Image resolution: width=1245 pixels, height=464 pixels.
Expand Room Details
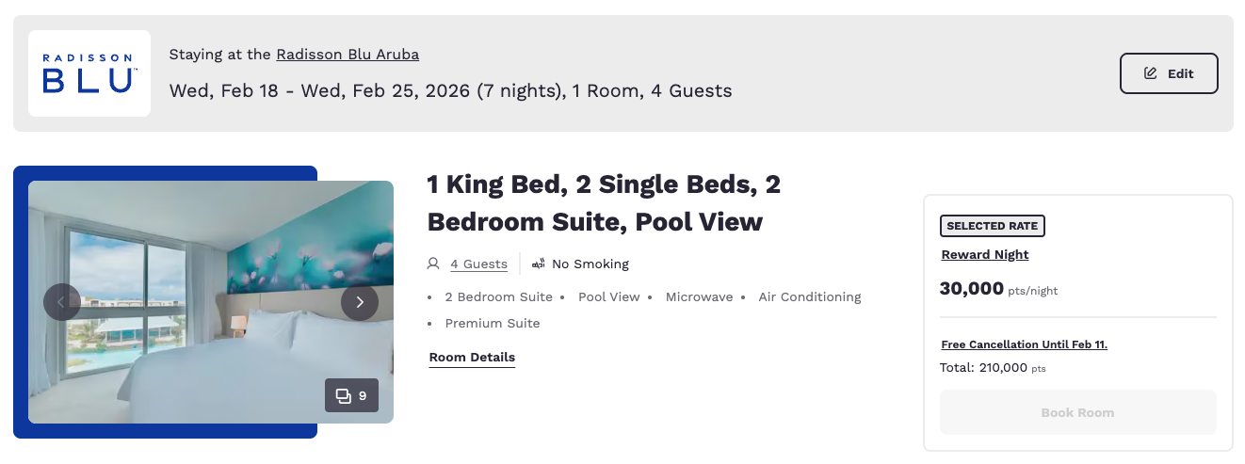pyautogui.click(x=472, y=358)
